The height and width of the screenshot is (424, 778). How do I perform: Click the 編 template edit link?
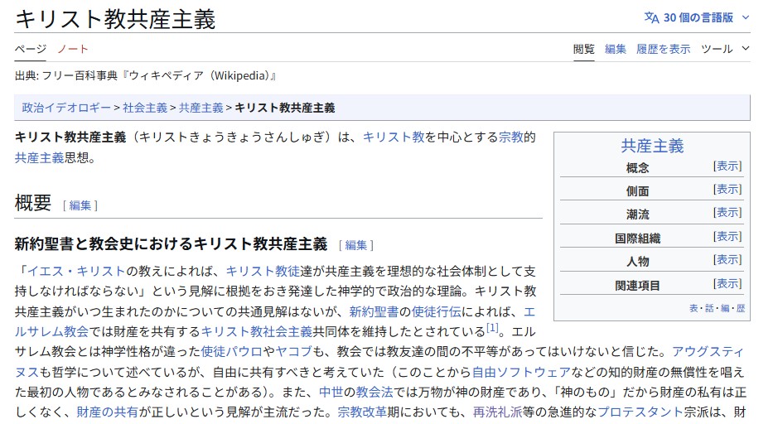pos(725,308)
